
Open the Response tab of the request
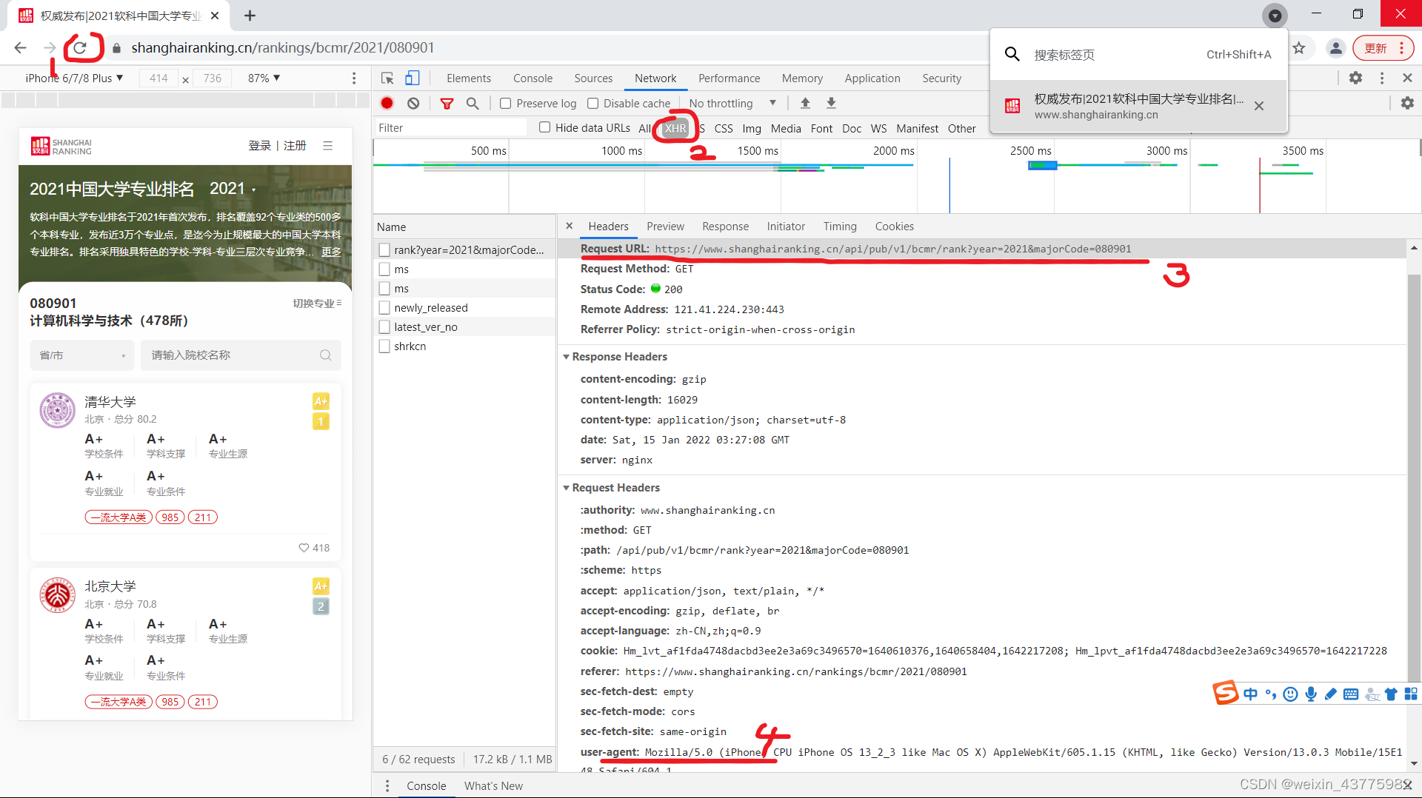[x=725, y=227]
